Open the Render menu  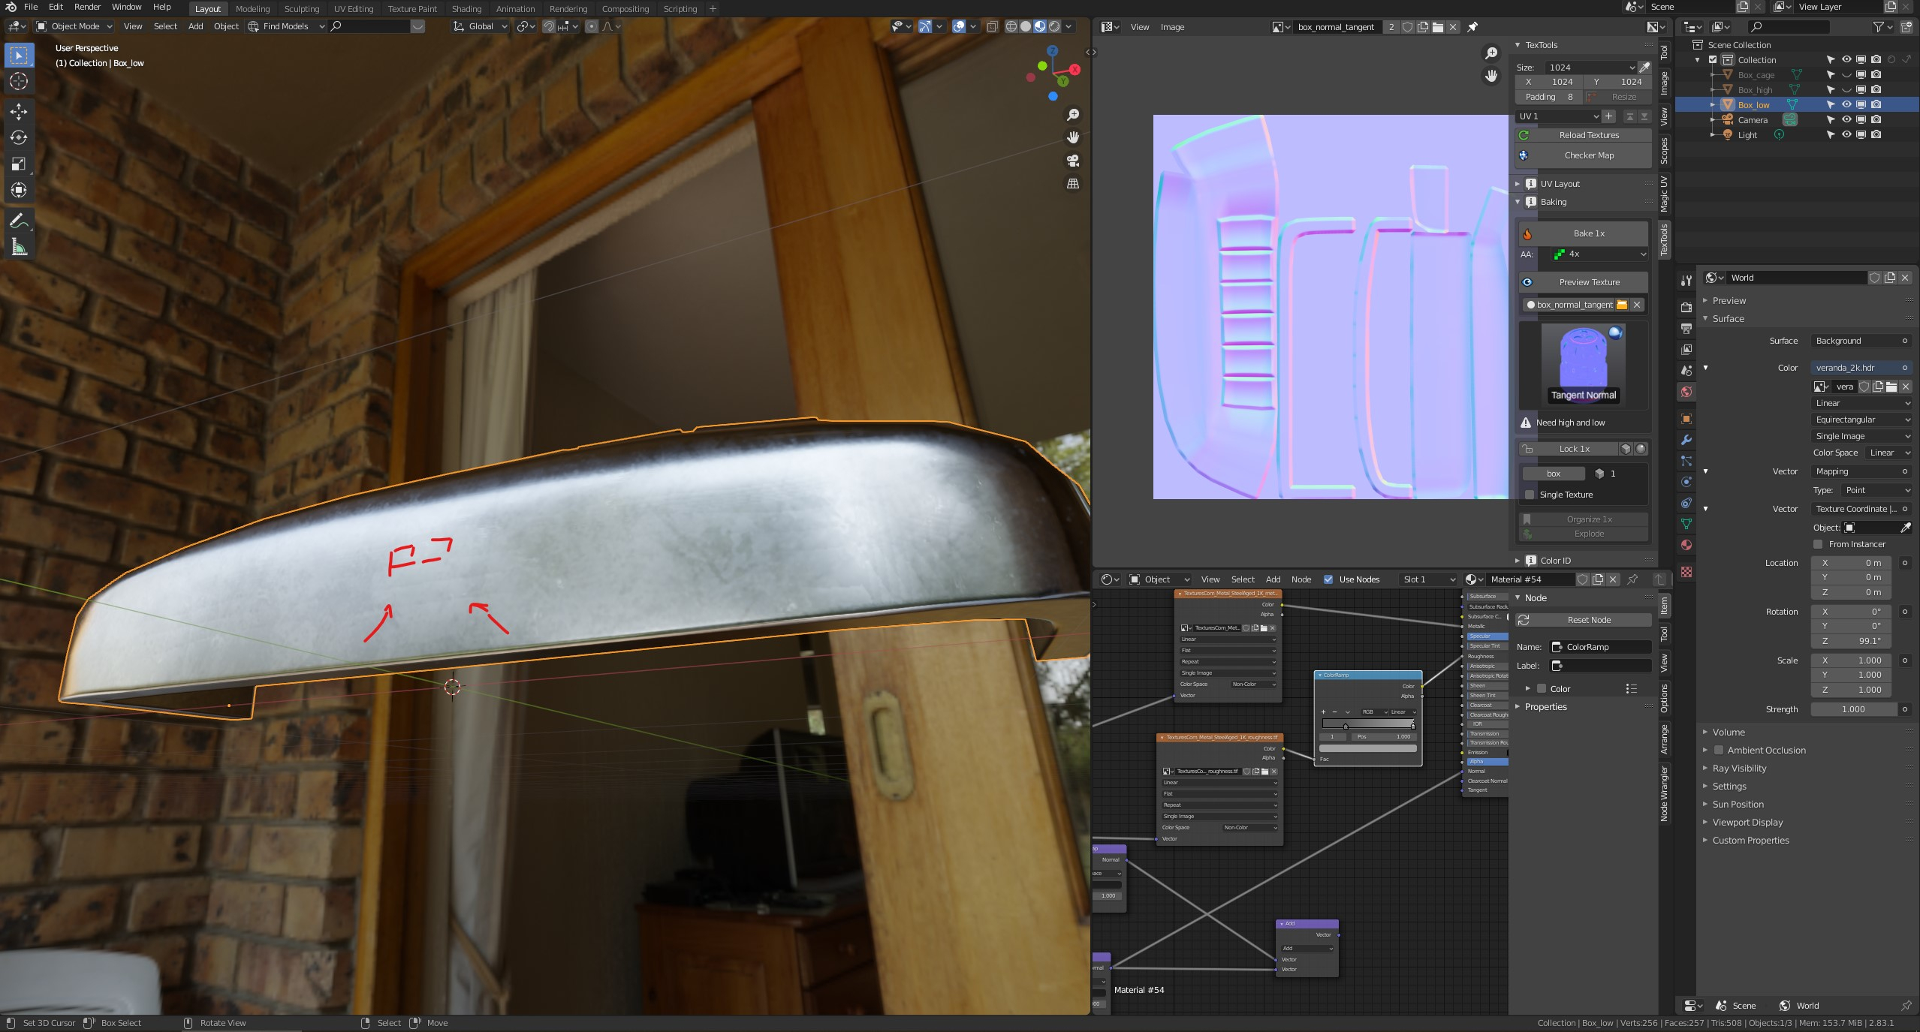[87, 7]
